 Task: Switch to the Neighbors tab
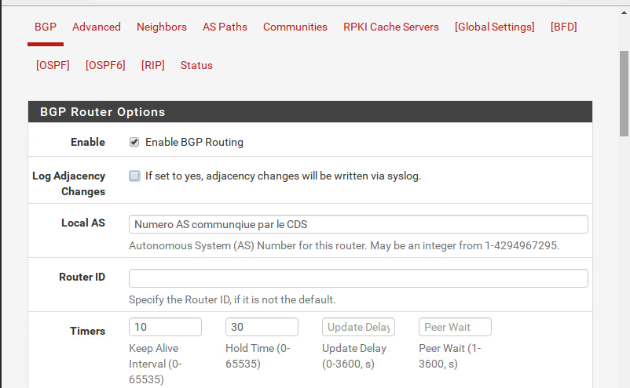(162, 27)
